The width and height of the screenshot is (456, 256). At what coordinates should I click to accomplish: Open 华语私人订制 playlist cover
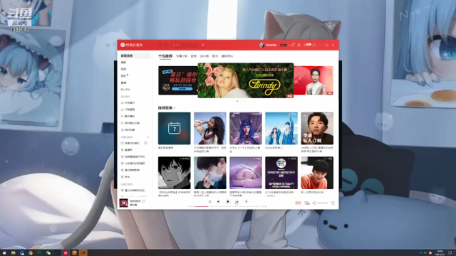(317, 128)
